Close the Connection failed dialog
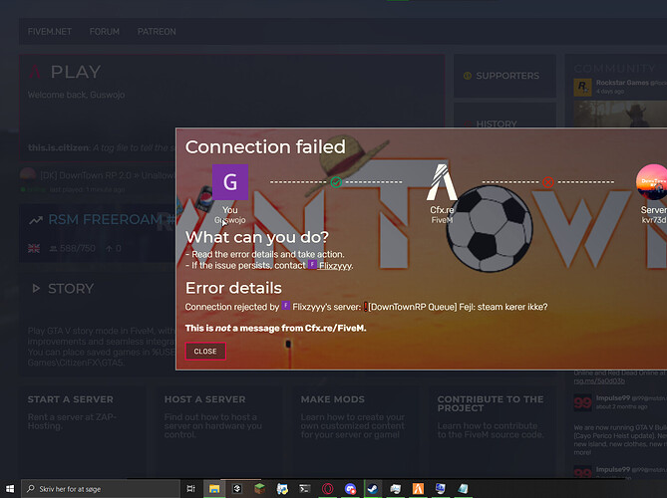The image size is (667, 498). pos(205,351)
